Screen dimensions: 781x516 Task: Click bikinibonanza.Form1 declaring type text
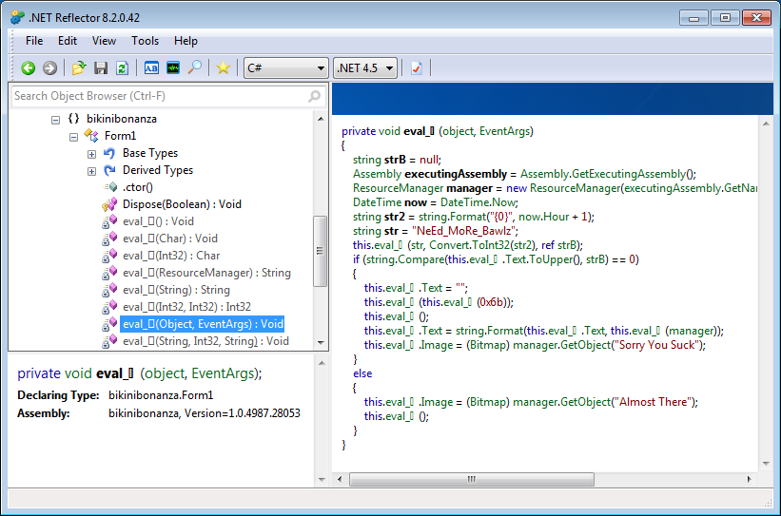[161, 395]
